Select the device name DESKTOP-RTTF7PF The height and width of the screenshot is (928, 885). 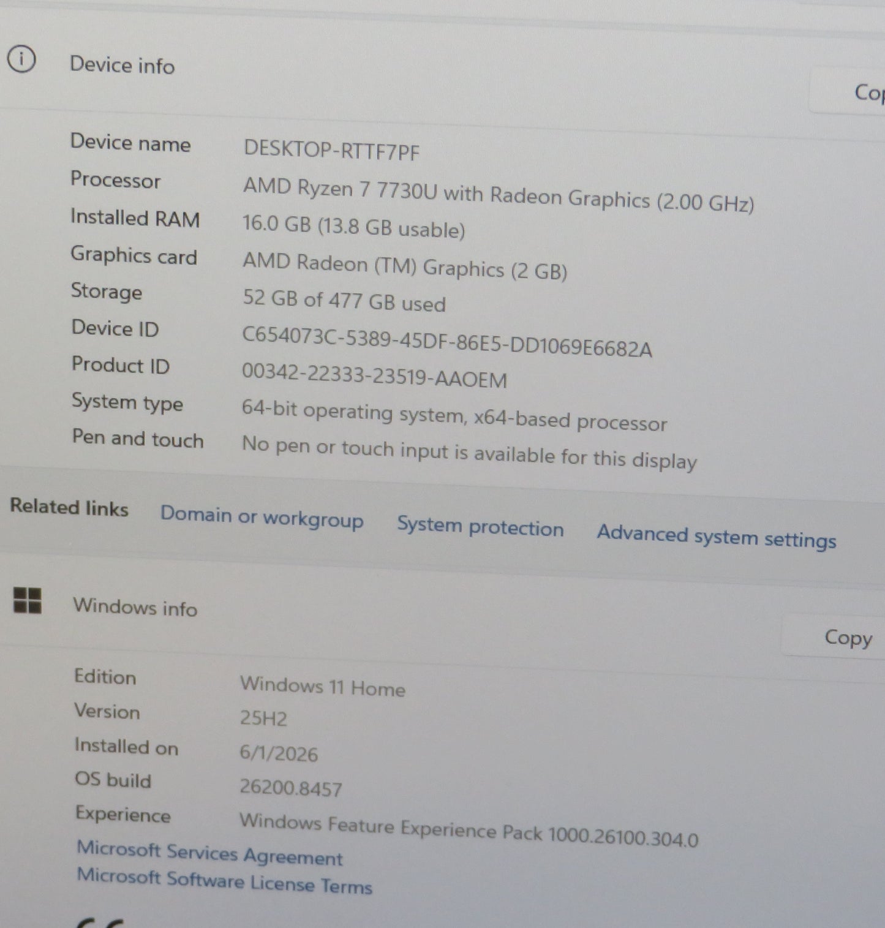pyautogui.click(x=331, y=150)
